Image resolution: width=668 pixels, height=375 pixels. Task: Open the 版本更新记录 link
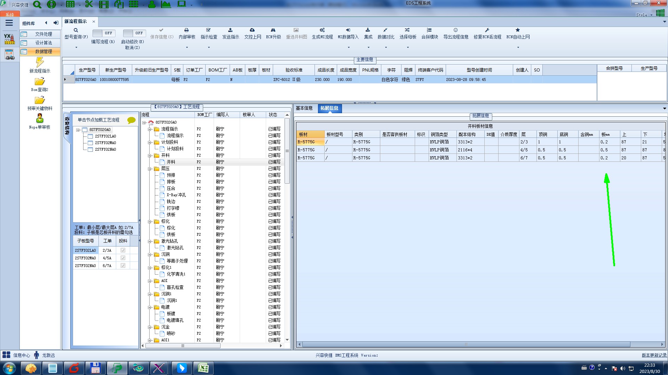pos(654,355)
